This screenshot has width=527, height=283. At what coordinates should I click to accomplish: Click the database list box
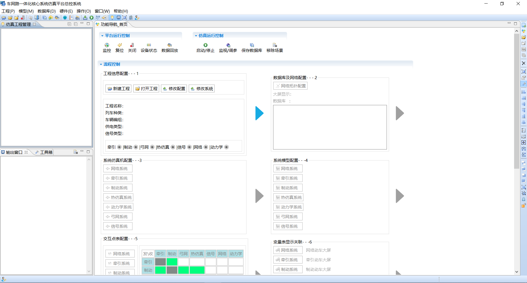pyautogui.click(x=330, y=127)
